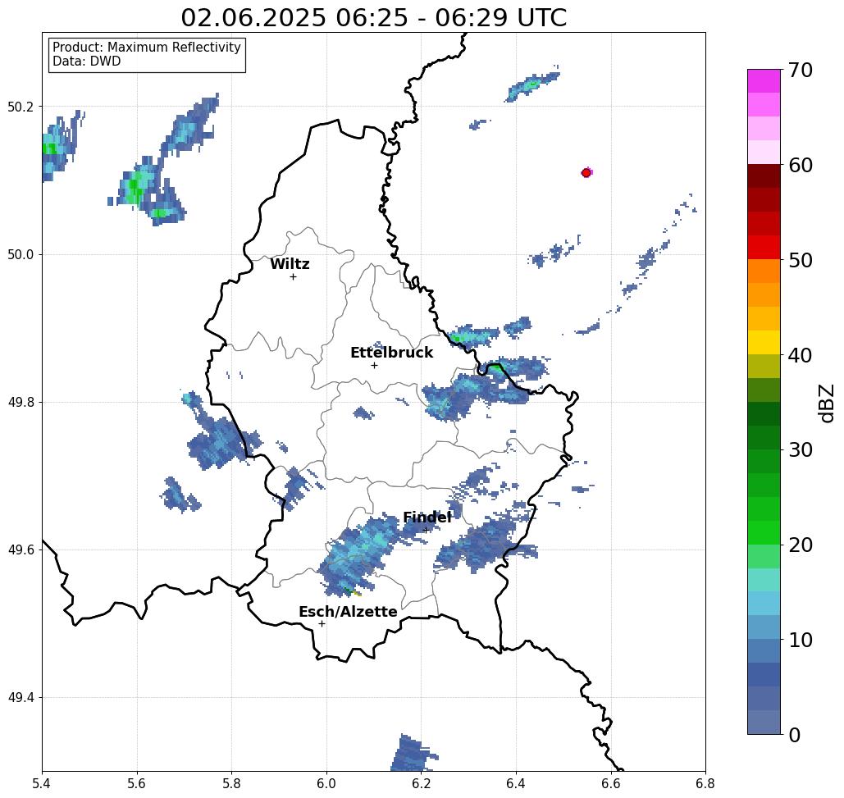Click the Wiltz station label
Screen dimensions: 844x798
(290, 264)
